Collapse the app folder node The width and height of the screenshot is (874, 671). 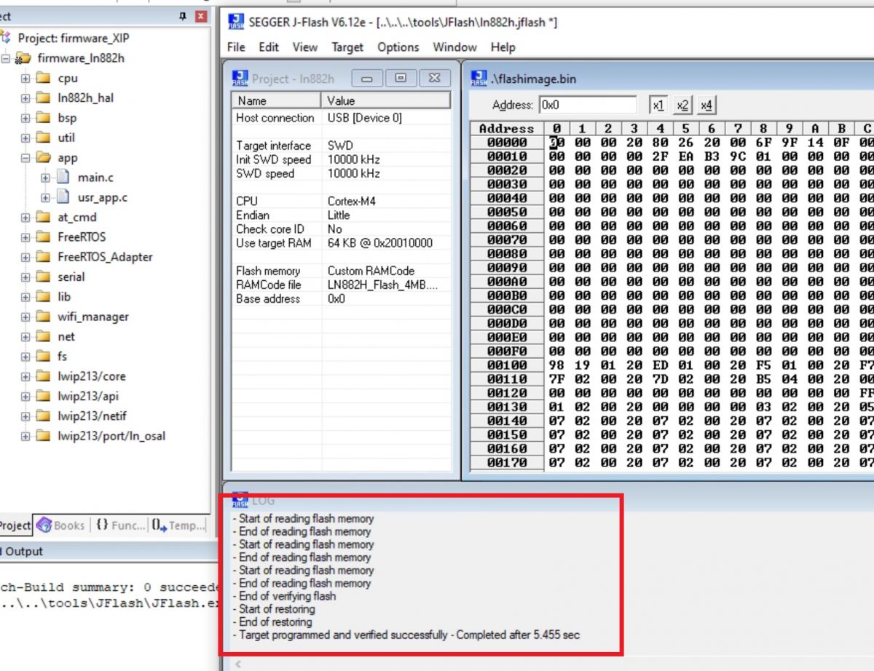pyautogui.click(x=25, y=158)
